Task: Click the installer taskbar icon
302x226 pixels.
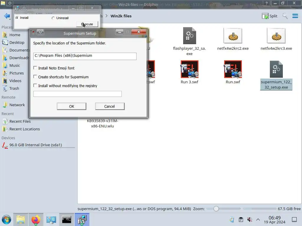Action: [x=82, y=220]
